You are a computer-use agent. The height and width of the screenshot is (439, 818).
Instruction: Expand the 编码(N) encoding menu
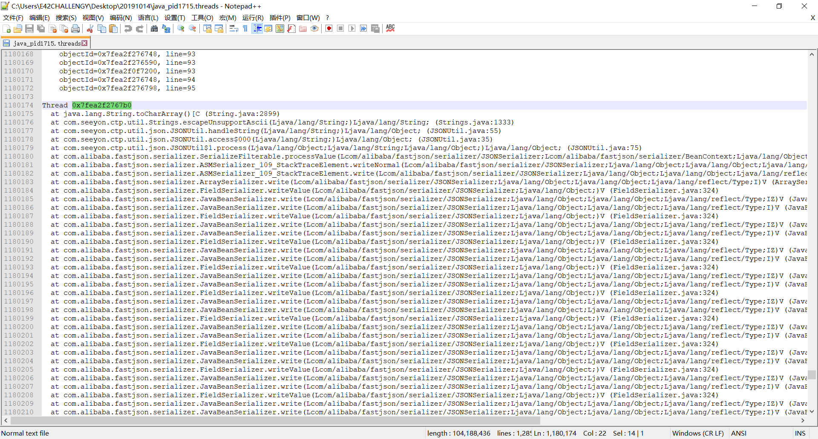click(x=121, y=17)
